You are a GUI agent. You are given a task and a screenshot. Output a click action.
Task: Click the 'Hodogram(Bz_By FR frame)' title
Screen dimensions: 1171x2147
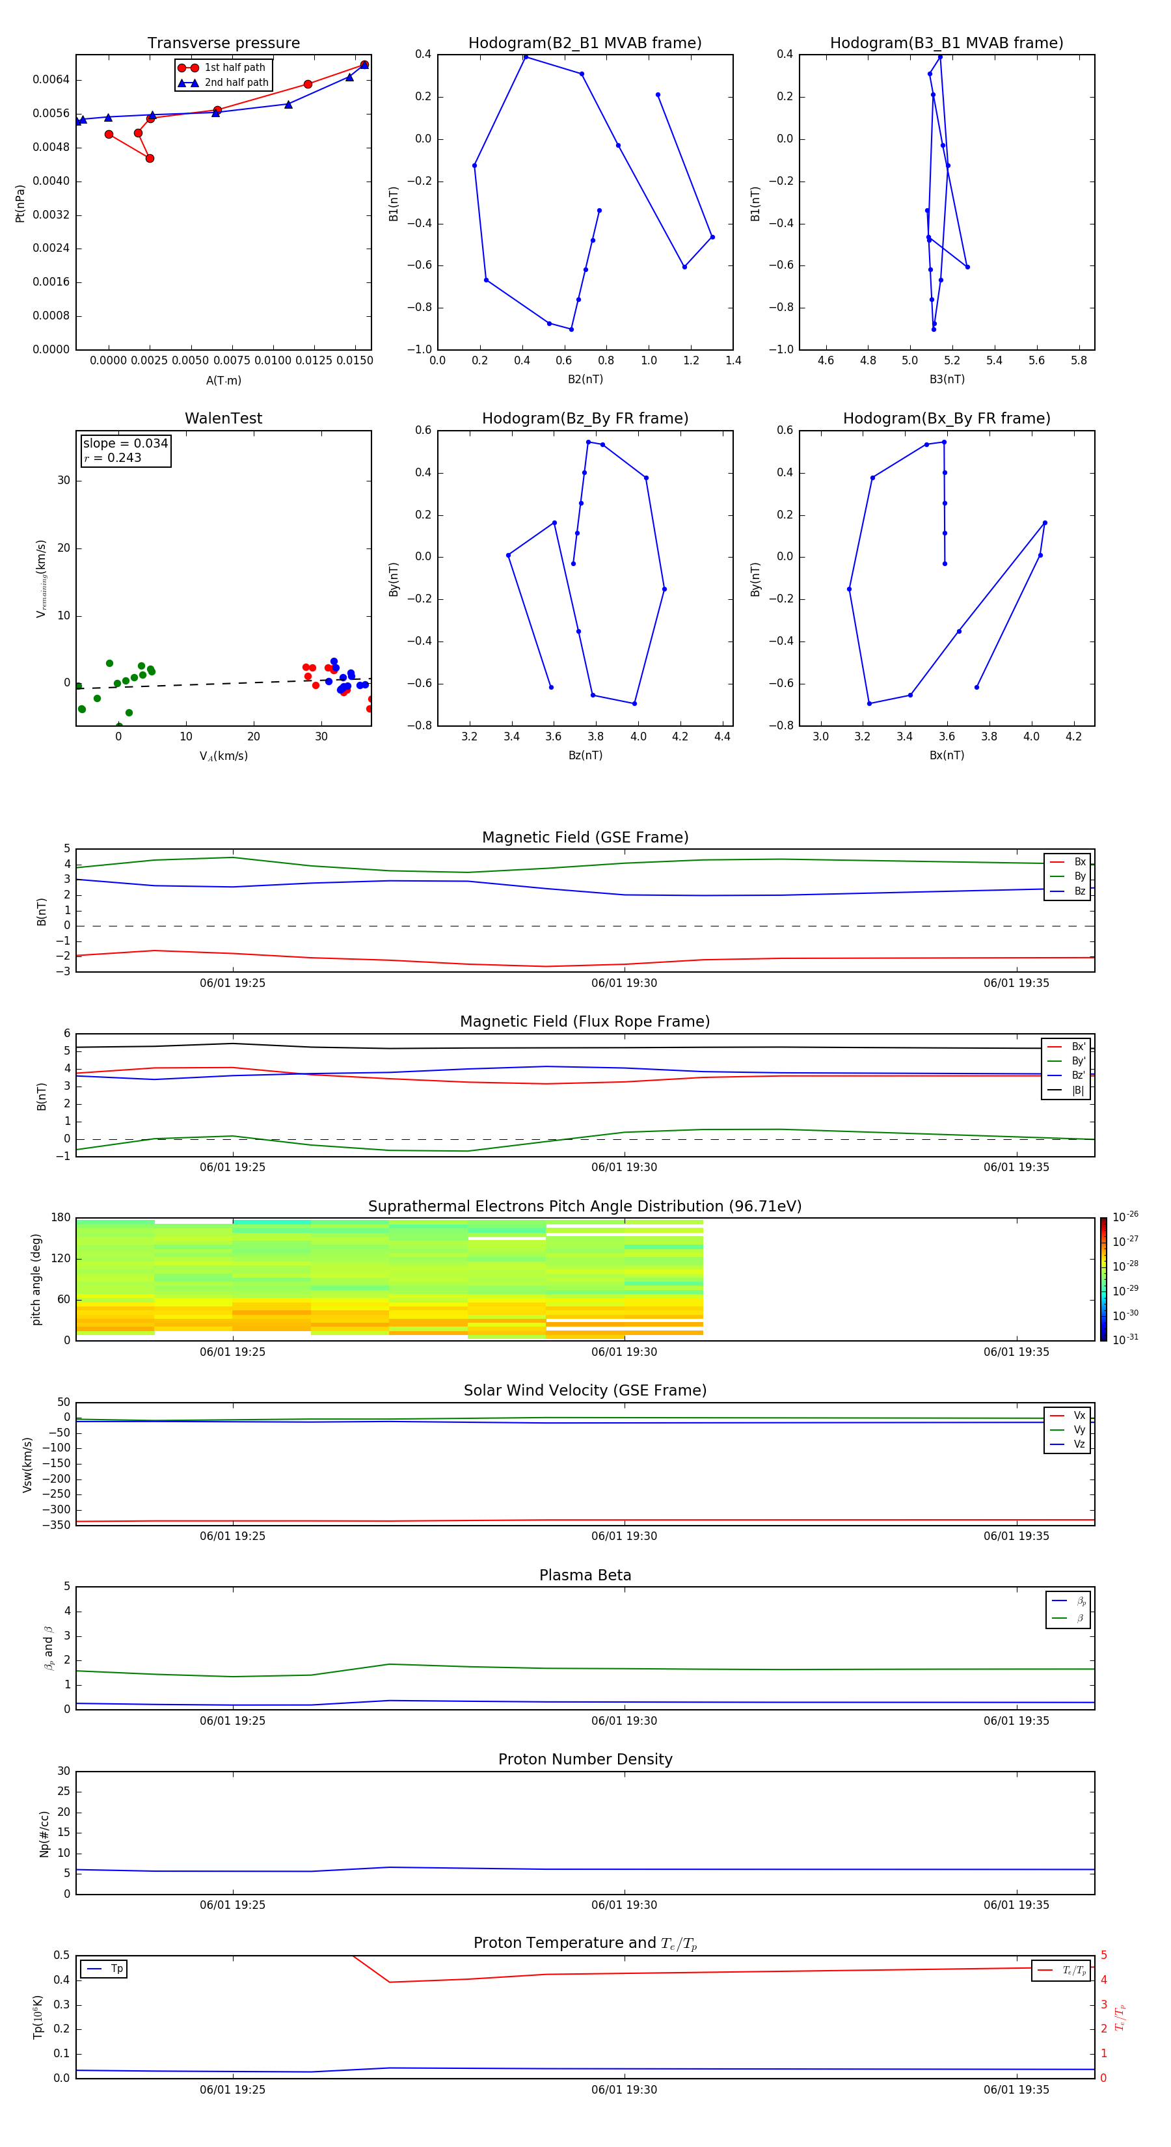[585, 418]
